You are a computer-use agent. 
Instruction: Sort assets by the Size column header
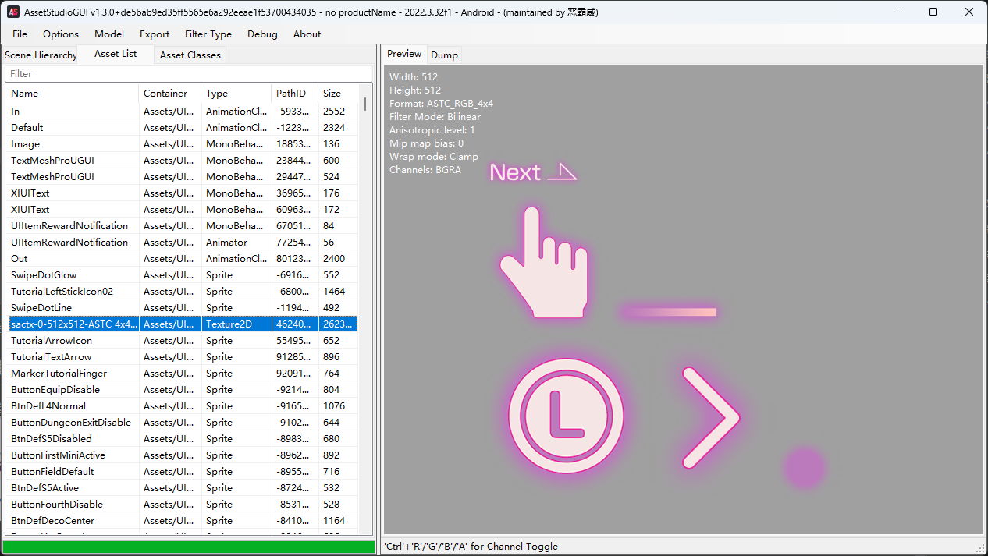[338, 94]
